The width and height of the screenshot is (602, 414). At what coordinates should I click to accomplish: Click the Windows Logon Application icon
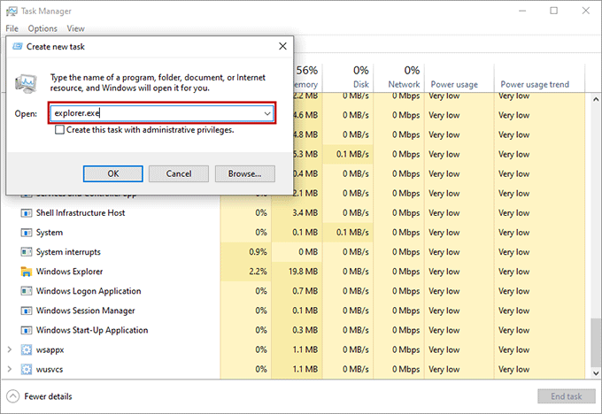coord(26,291)
